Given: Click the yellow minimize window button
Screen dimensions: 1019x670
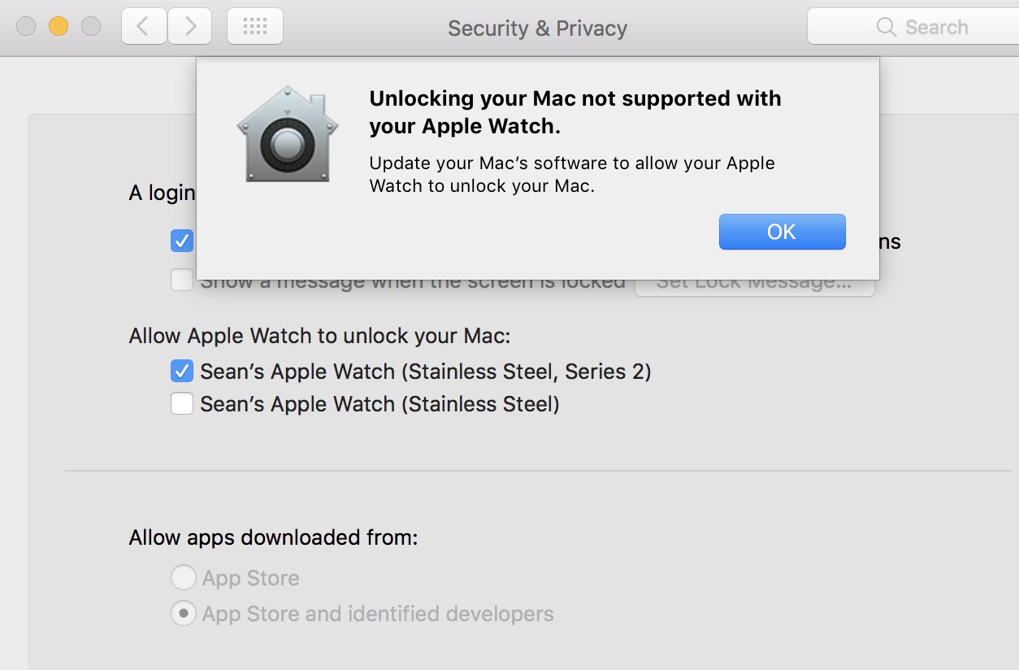Looking at the screenshot, I should pyautogui.click(x=59, y=26).
